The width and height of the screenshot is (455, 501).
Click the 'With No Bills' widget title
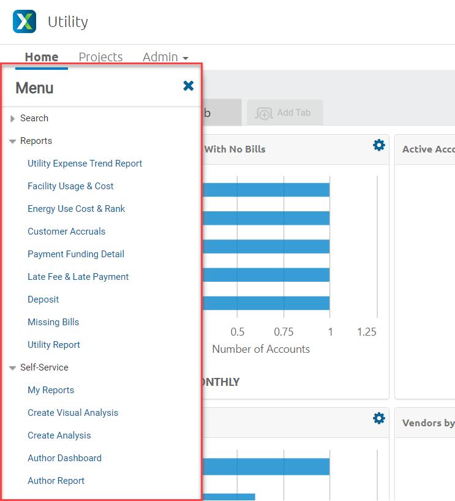[235, 149]
